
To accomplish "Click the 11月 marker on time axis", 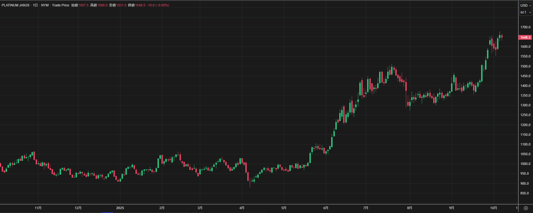I will click(x=38, y=208).
